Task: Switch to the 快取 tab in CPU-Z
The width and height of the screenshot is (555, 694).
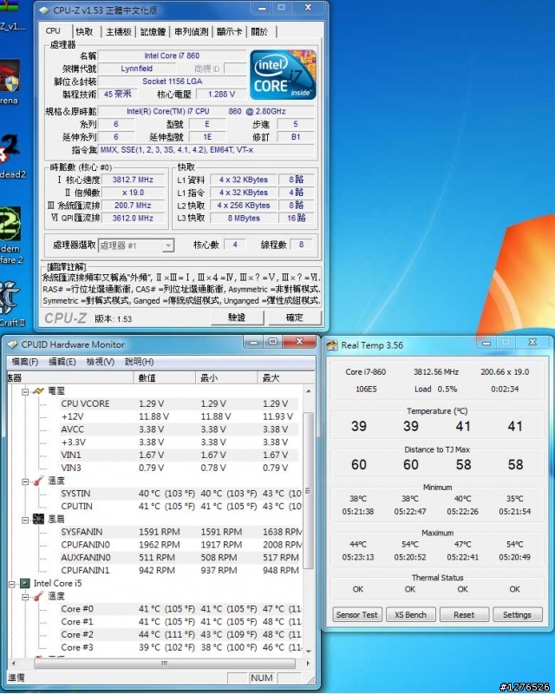Action: 84,31
